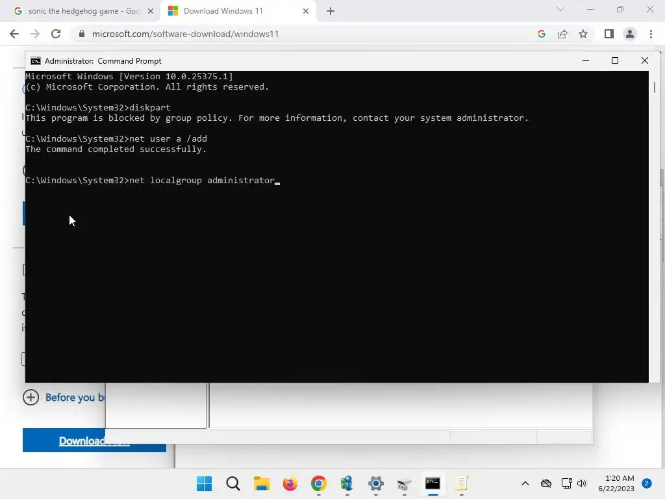This screenshot has height=499, width=665.
Task: Open Chrome side panel
Action: pos(609,34)
